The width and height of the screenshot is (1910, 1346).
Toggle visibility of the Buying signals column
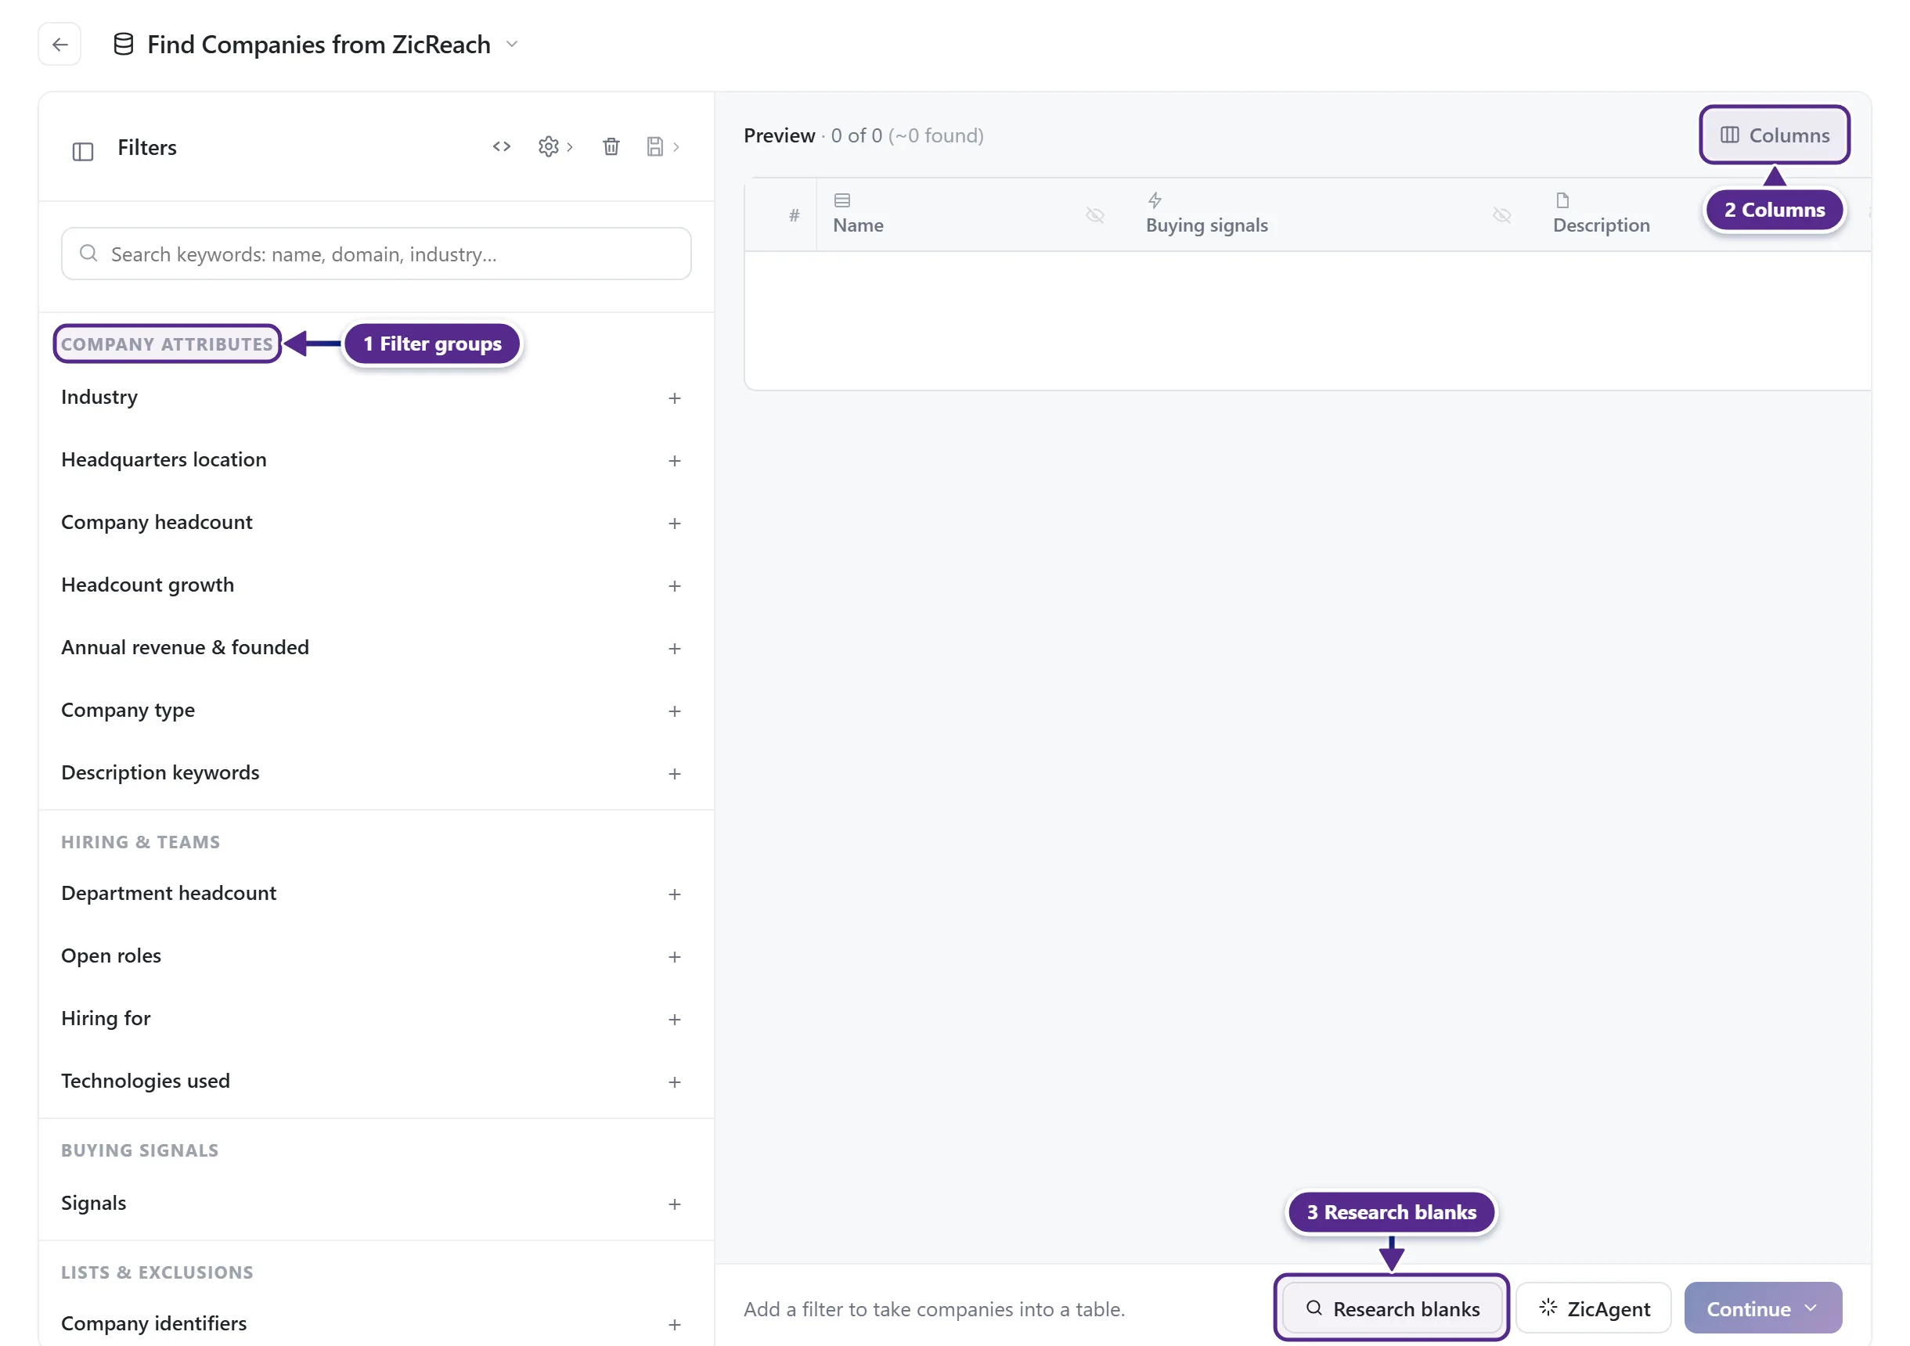(x=1501, y=215)
